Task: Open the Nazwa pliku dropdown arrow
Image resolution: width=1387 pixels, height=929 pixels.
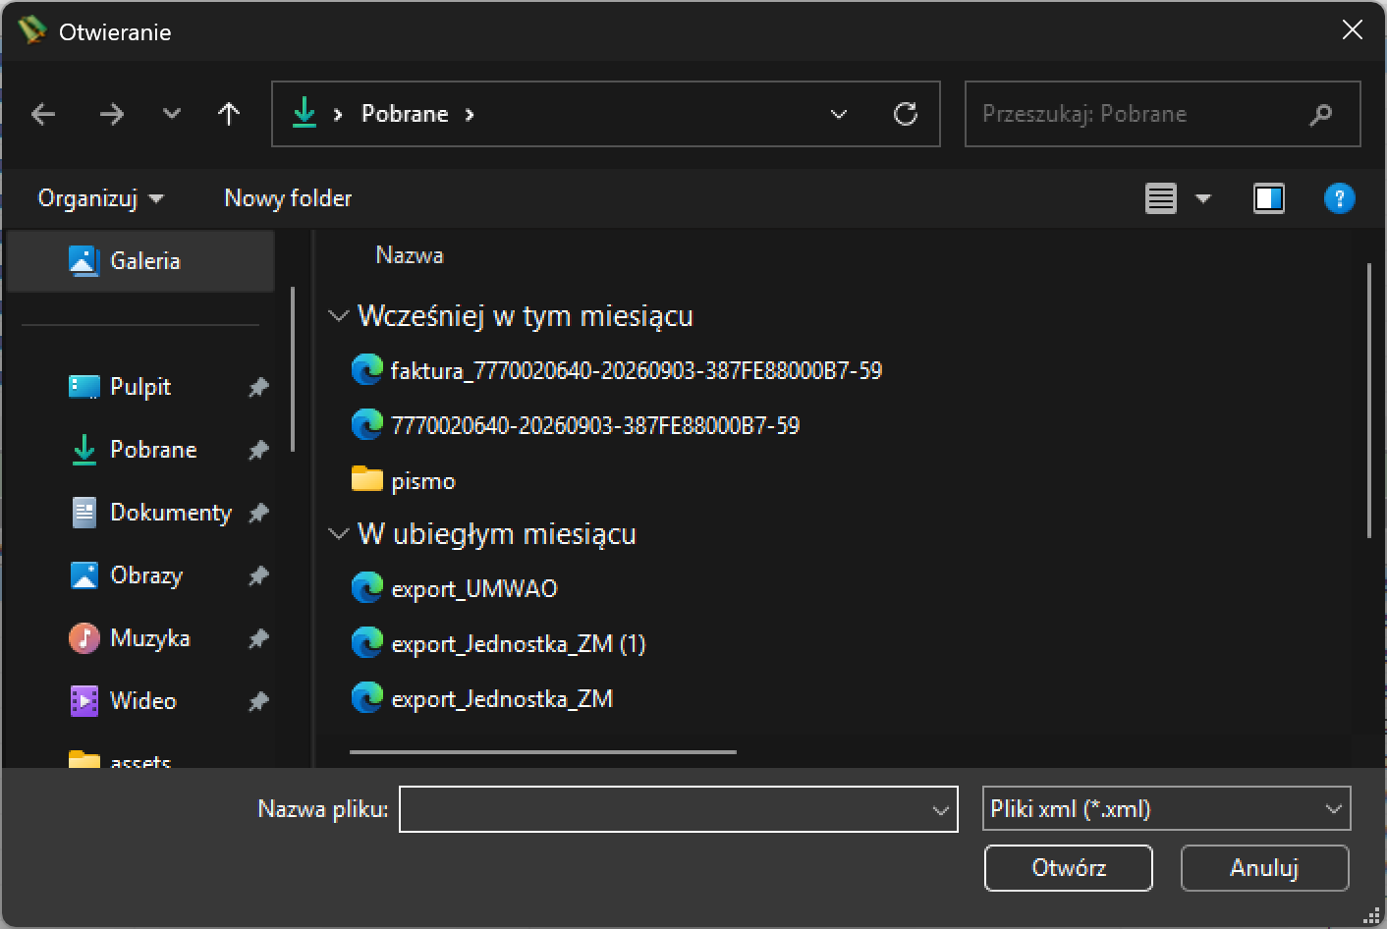Action: (940, 810)
